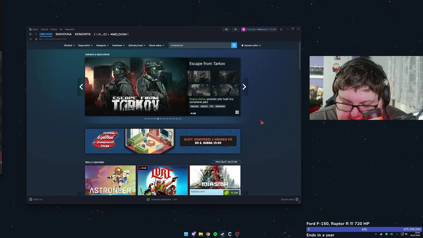Open the Windows Start menu
This screenshot has height=238, width=423.
186,234
